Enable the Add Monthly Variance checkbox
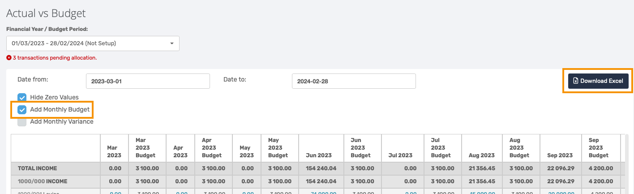This screenshot has width=634, height=194. pos(22,121)
